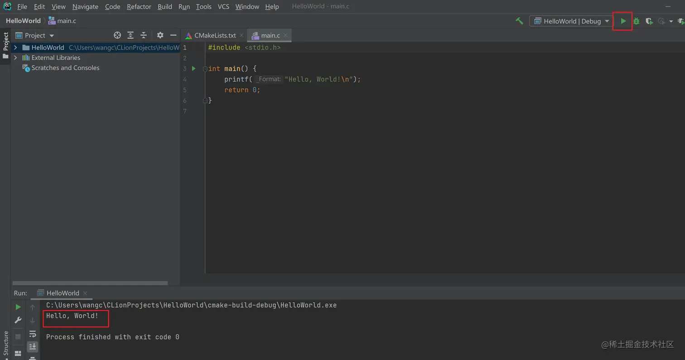Click folder icon under the Project side tab

click(5, 56)
